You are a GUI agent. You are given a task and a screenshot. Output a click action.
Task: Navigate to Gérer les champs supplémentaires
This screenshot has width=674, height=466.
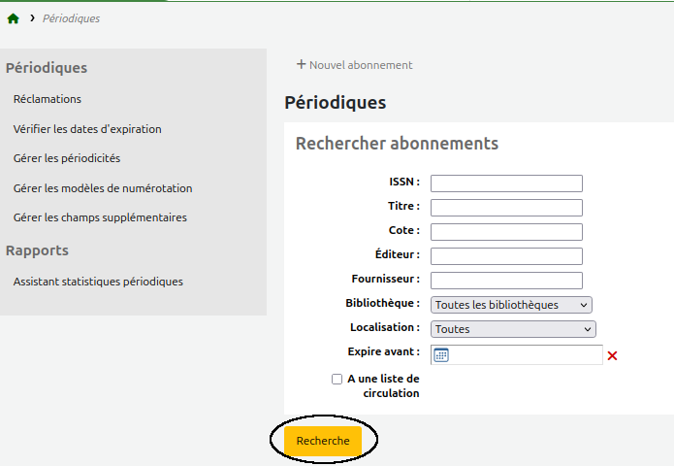(100, 217)
